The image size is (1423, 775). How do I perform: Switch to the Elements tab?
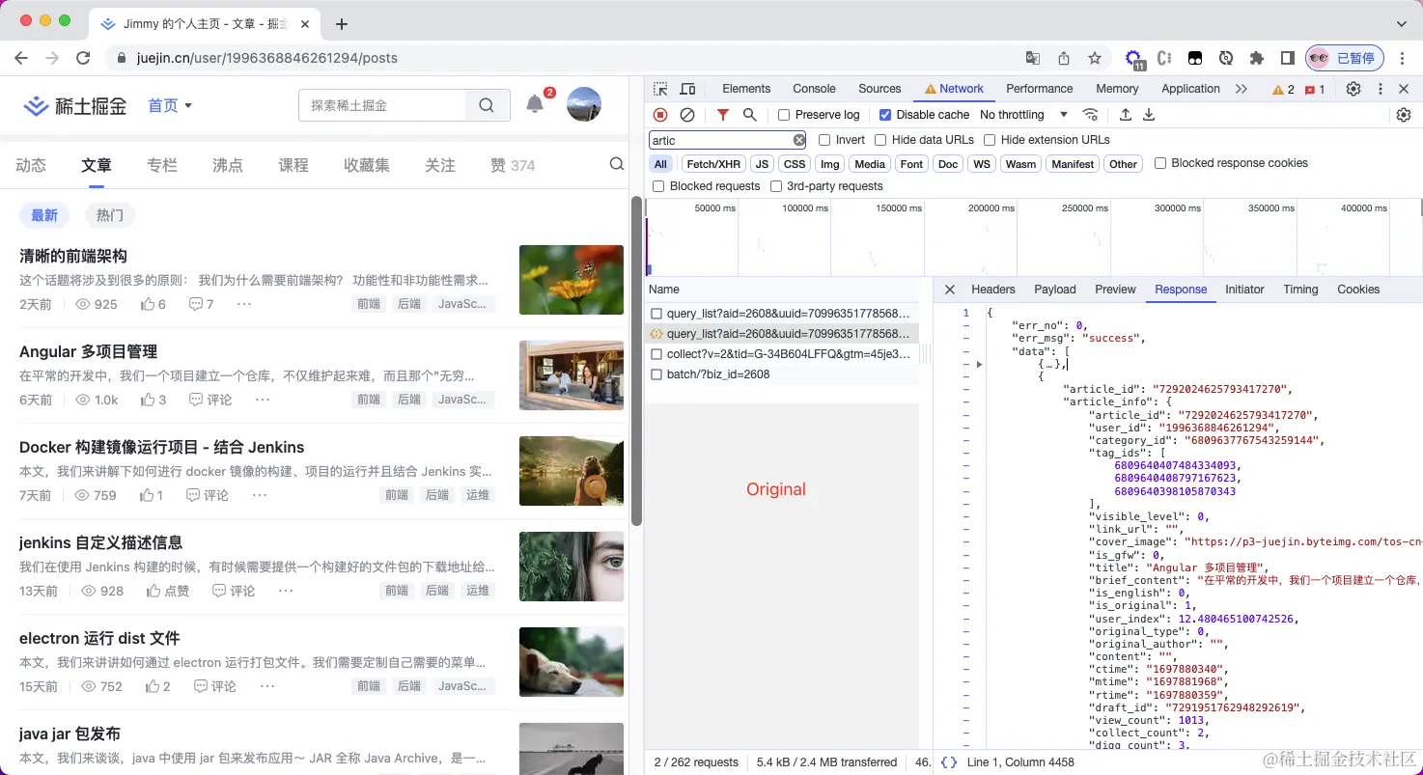click(x=746, y=89)
